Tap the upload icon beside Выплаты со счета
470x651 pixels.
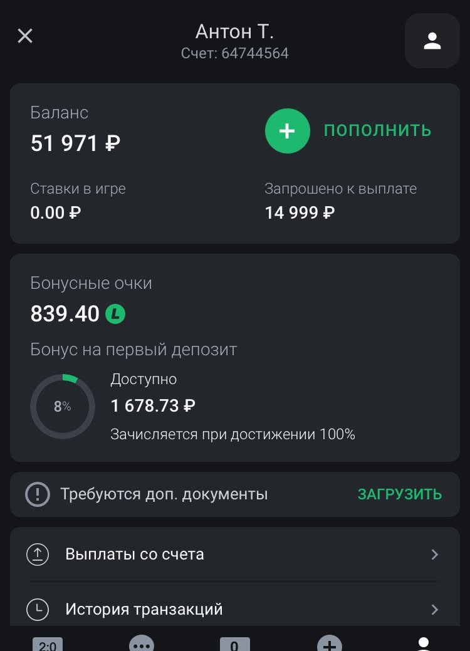(x=38, y=555)
